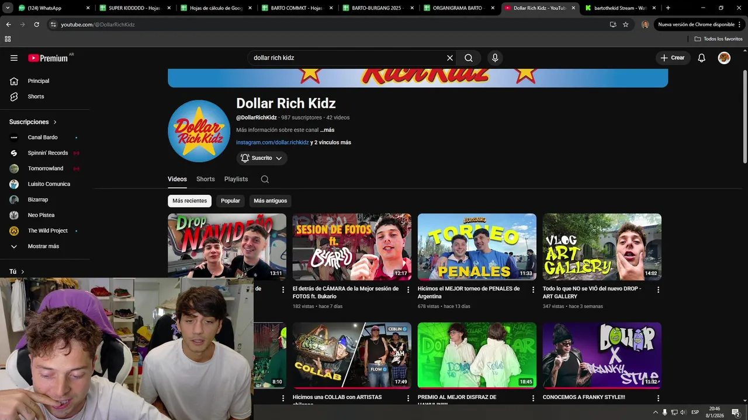Expand channel description with ...más
The width and height of the screenshot is (748, 420).
327,130
